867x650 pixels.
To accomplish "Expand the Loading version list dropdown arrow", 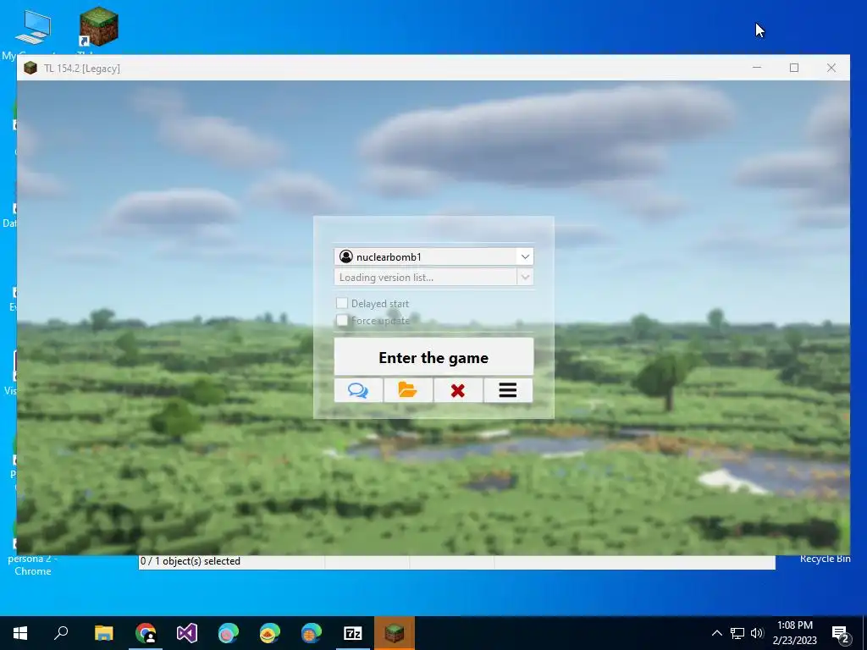I will [525, 277].
